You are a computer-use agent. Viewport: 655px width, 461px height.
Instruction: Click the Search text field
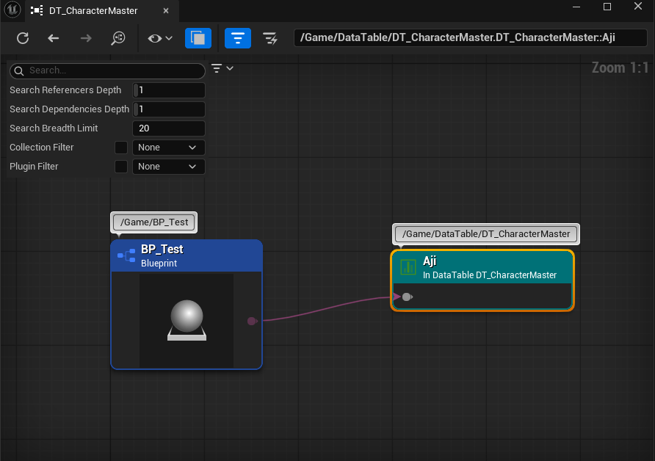(x=114, y=71)
